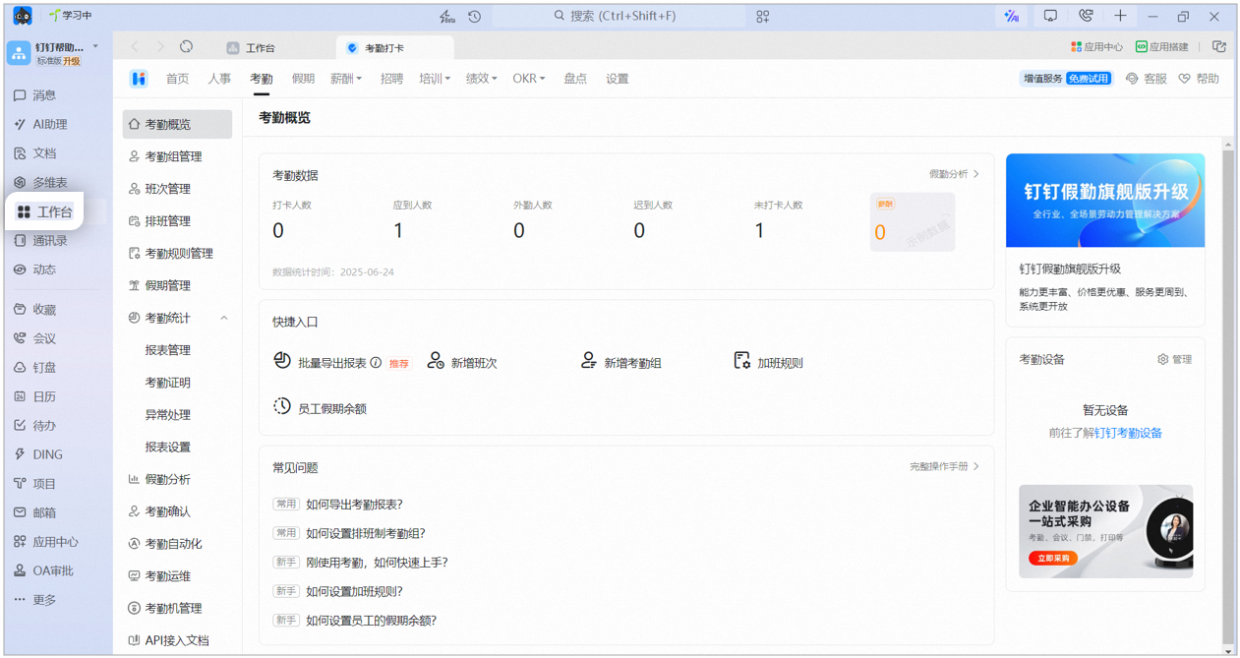The image size is (1240, 658).
Task: Open the question 如何设置加班规则?
Action: (354, 592)
